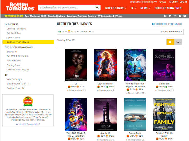Click What's the Tomatometer? header link
Image resolution: width=189 pixels, height=141 pixels.
143,2
